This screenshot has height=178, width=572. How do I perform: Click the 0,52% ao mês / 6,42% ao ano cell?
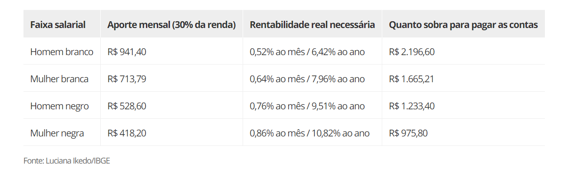tap(307, 52)
